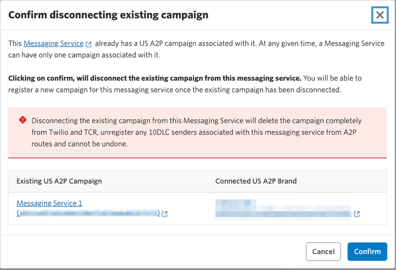Click the blurred campaign SID link
The height and width of the screenshot is (270, 396).
coord(88,213)
